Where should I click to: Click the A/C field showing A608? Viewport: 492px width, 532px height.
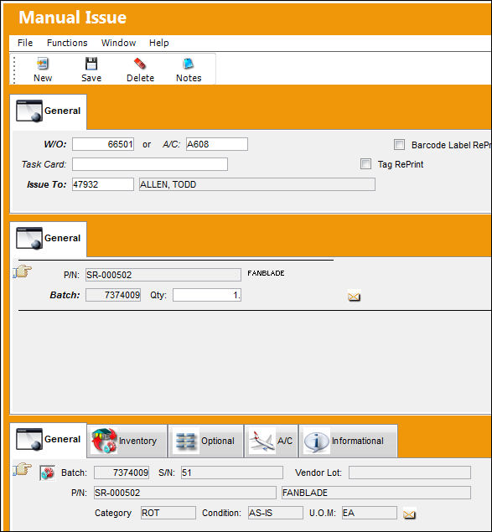(217, 144)
